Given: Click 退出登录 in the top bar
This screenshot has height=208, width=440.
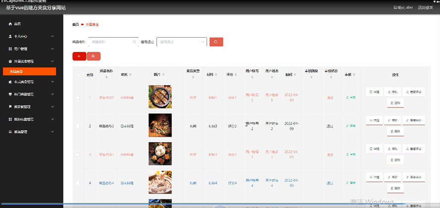Looking at the screenshot, I should point(425,7).
